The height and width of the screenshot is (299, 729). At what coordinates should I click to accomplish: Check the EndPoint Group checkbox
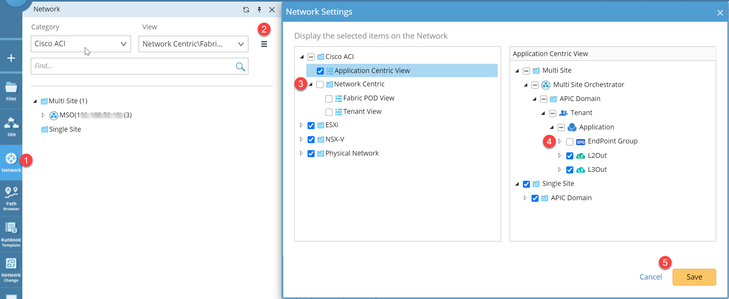tap(569, 142)
